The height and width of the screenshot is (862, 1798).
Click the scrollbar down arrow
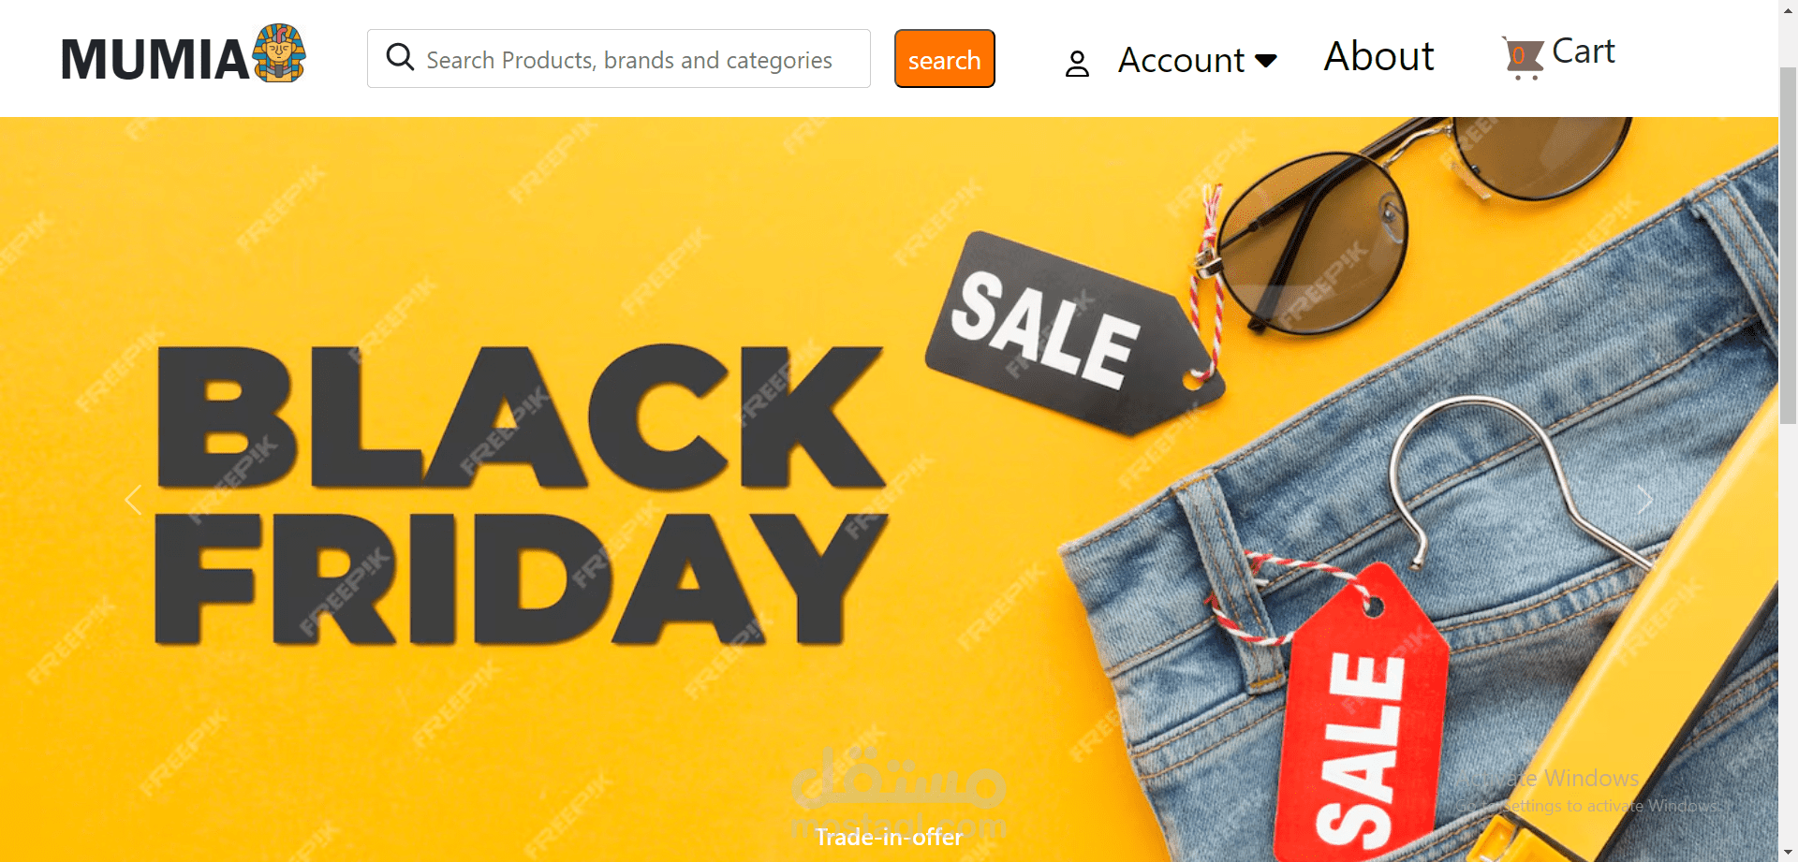pos(1788,853)
